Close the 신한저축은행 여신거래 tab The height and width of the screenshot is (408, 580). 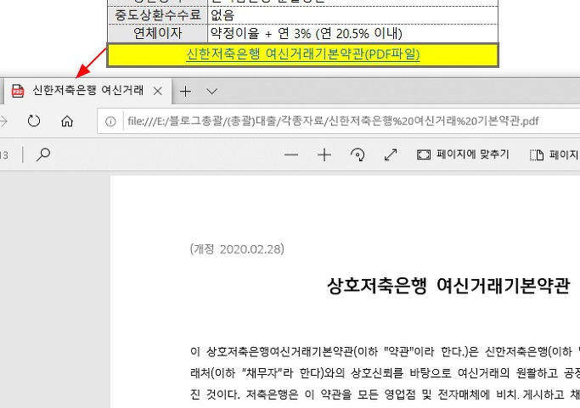[158, 91]
